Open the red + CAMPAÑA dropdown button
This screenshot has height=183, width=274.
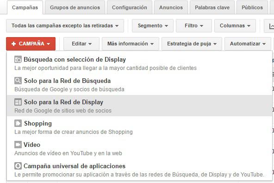tap(31, 44)
